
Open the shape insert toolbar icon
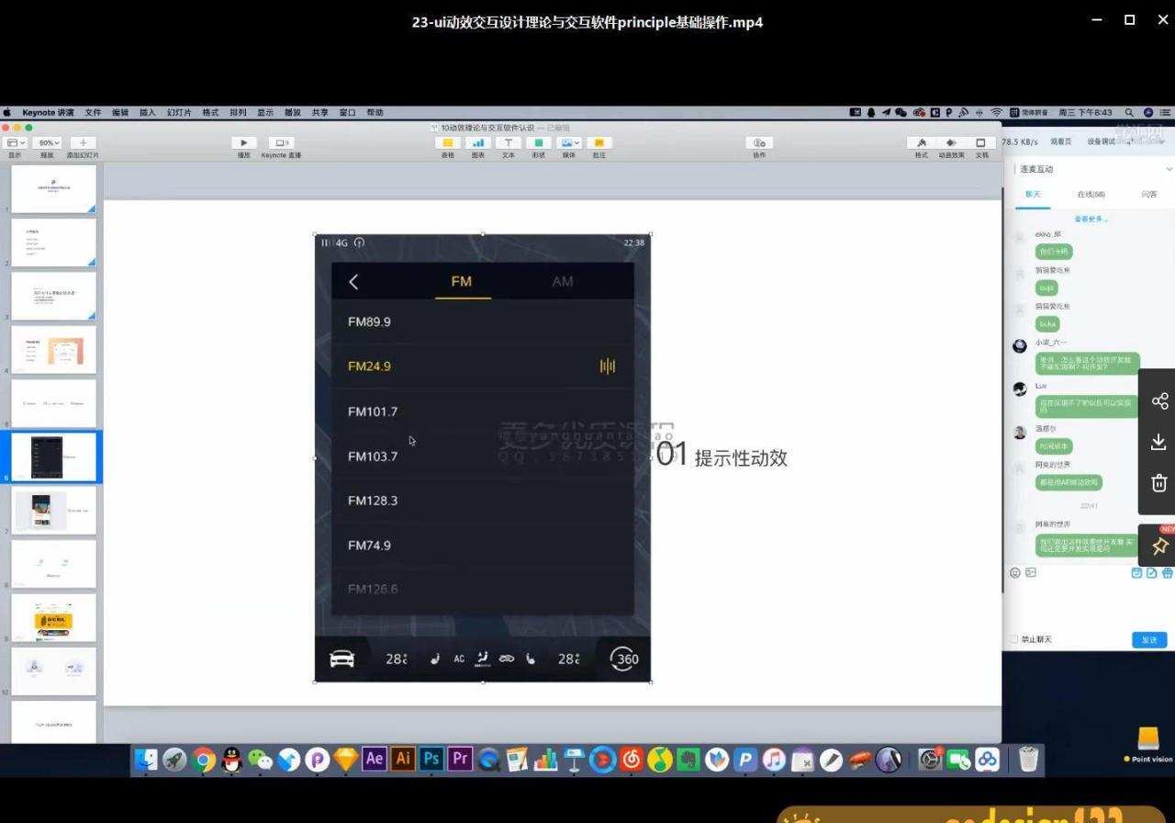[539, 142]
